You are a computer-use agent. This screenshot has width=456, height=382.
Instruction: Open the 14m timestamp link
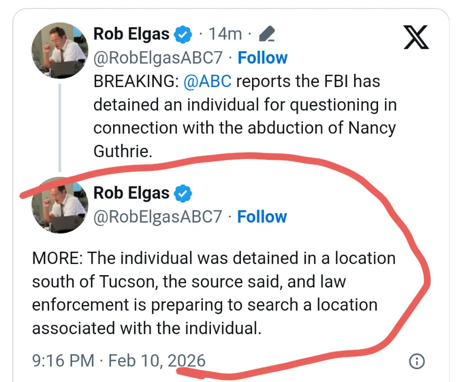225,35
